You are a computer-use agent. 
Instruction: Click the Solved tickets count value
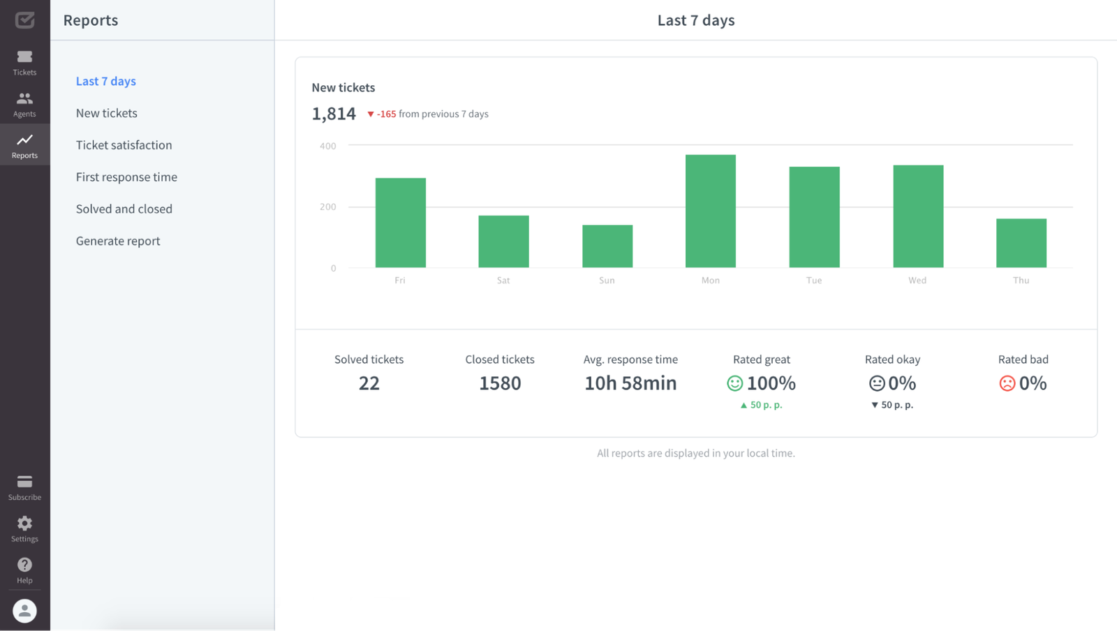coord(369,383)
